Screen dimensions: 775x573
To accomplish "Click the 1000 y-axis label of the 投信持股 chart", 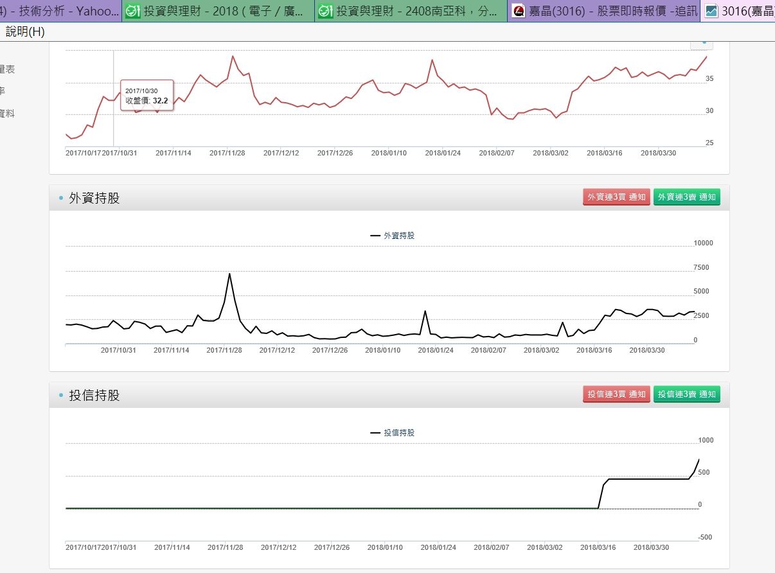I will pyautogui.click(x=706, y=441).
